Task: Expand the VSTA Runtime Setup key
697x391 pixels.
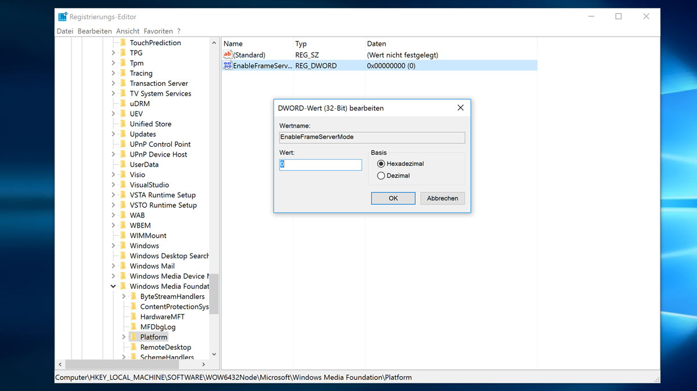Action: point(113,195)
